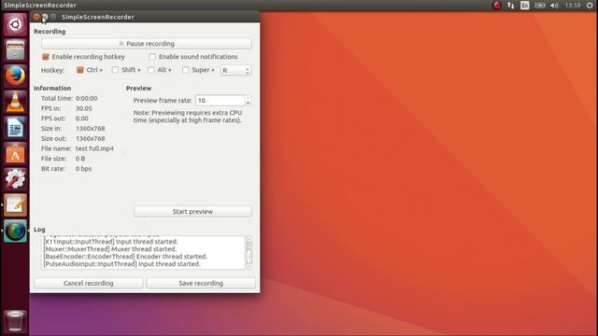Click the Preview frame rate stepper arrows
Viewport: 598px width, 336px height.
pyautogui.click(x=248, y=100)
